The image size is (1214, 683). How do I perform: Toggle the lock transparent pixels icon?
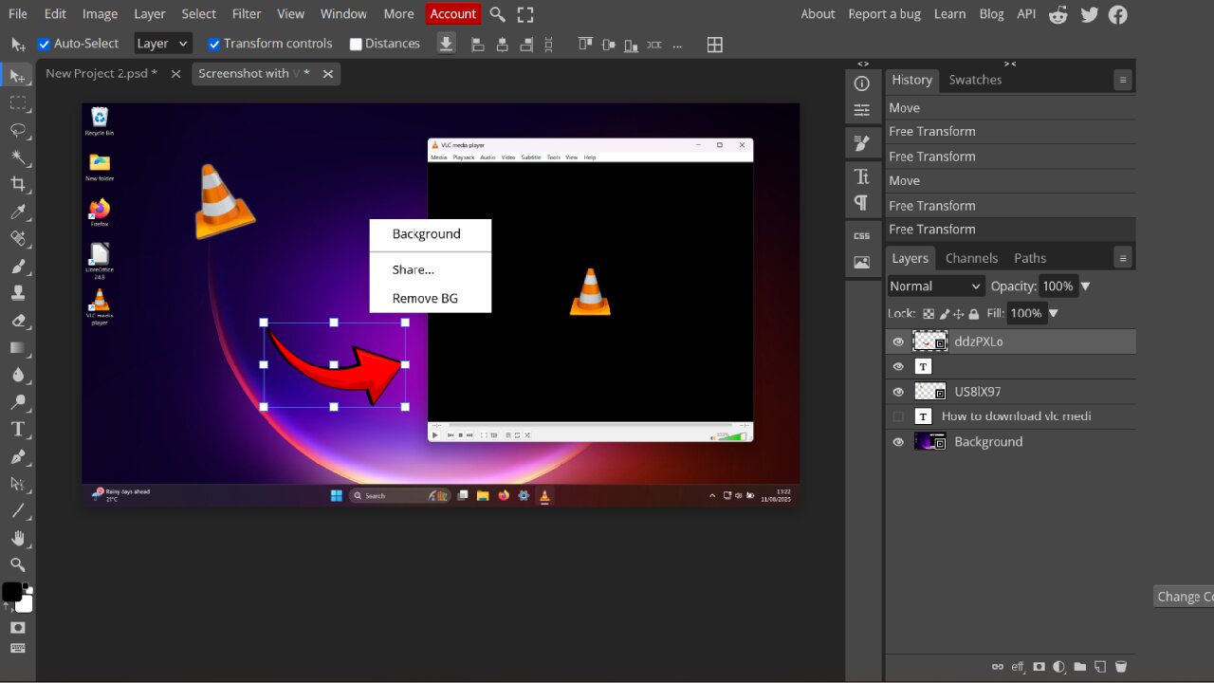tap(929, 314)
